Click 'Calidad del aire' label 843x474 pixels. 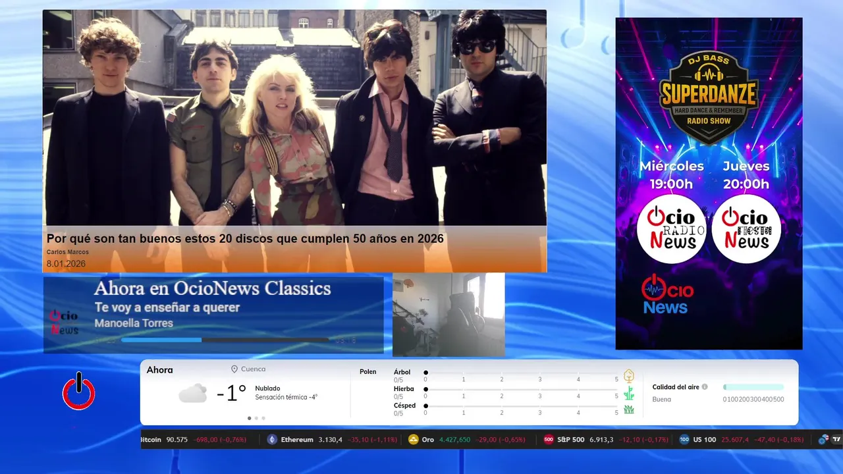pyautogui.click(x=676, y=387)
